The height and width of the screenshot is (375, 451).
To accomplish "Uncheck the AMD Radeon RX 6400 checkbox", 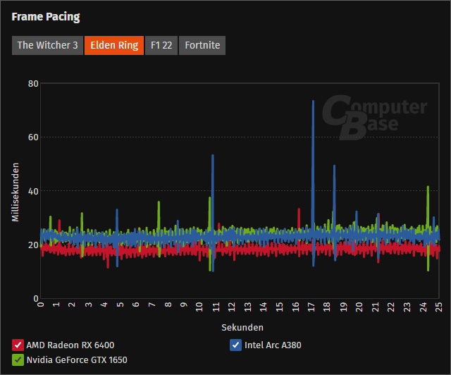I will [18, 345].
